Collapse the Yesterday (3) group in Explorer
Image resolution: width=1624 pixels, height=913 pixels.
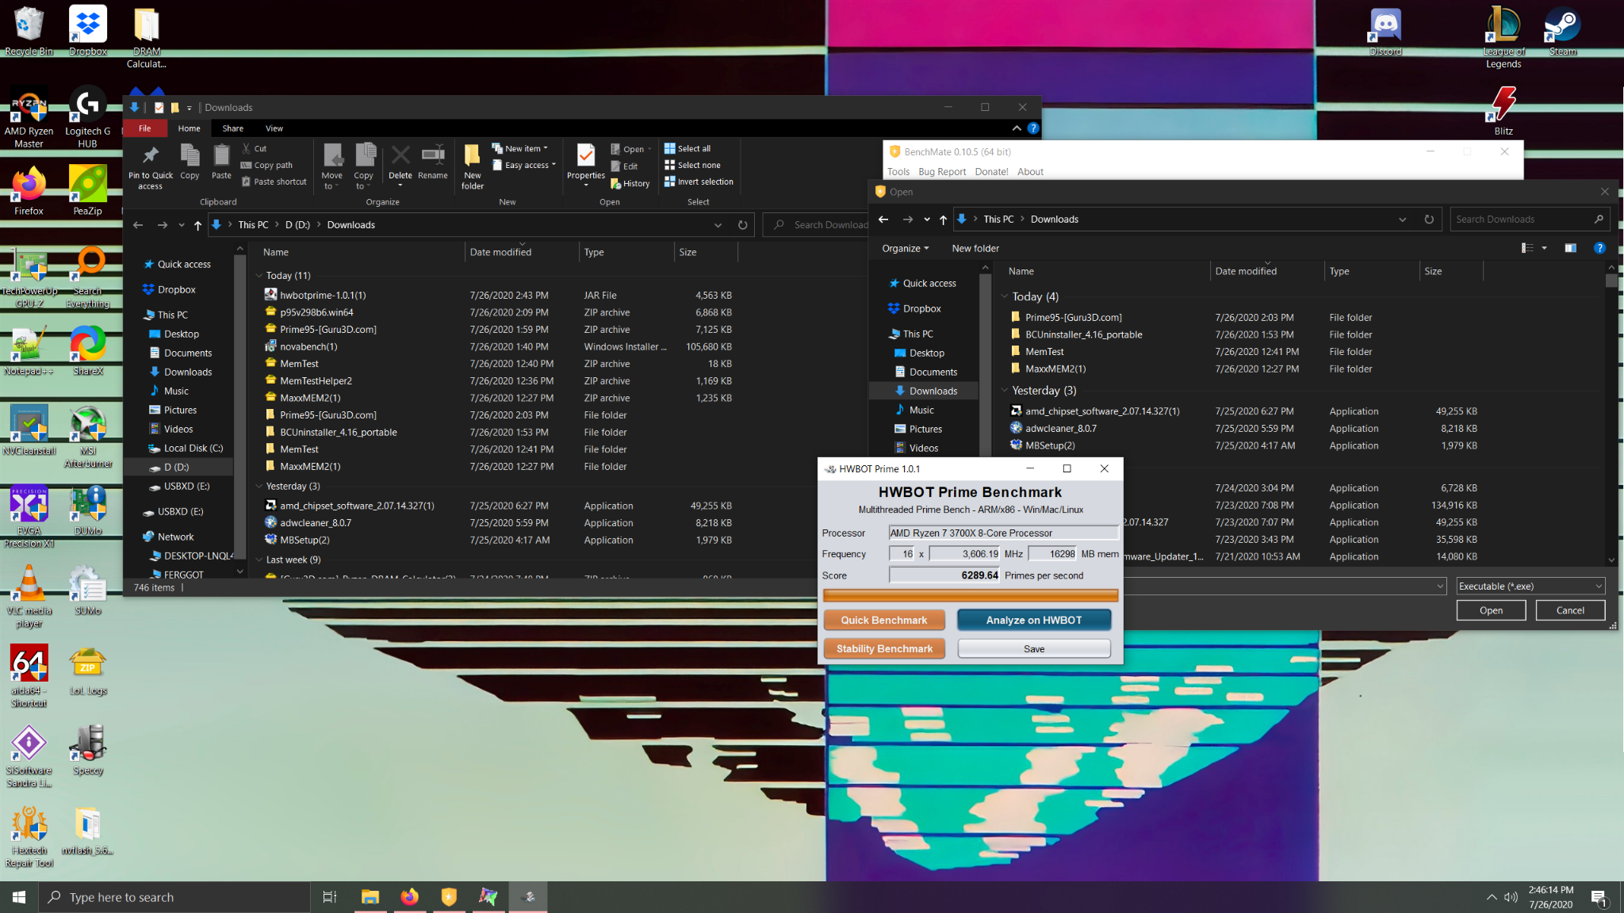pyautogui.click(x=259, y=487)
